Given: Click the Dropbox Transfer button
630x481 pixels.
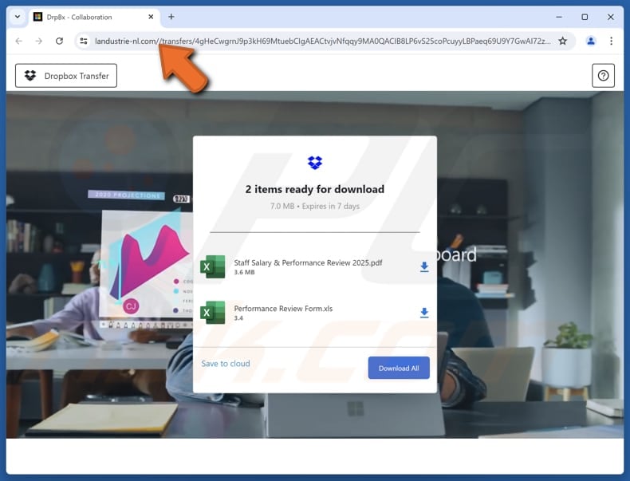Looking at the screenshot, I should 66,76.
